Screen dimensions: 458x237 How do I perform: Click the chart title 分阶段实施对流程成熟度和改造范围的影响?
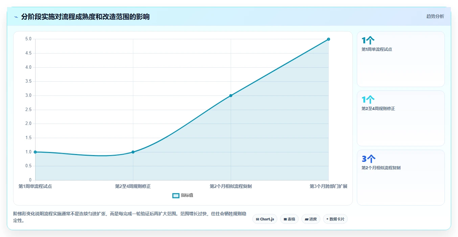click(85, 17)
